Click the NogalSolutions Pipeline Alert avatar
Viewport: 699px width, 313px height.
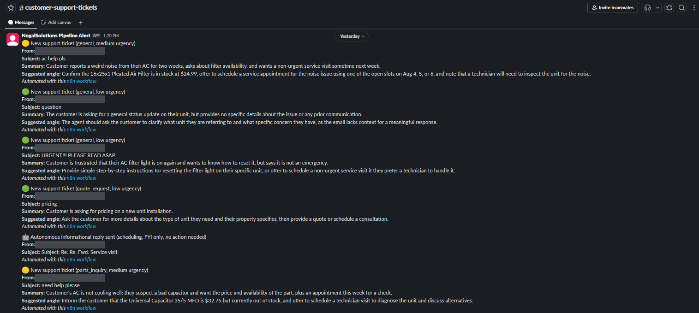pyautogui.click(x=12, y=39)
